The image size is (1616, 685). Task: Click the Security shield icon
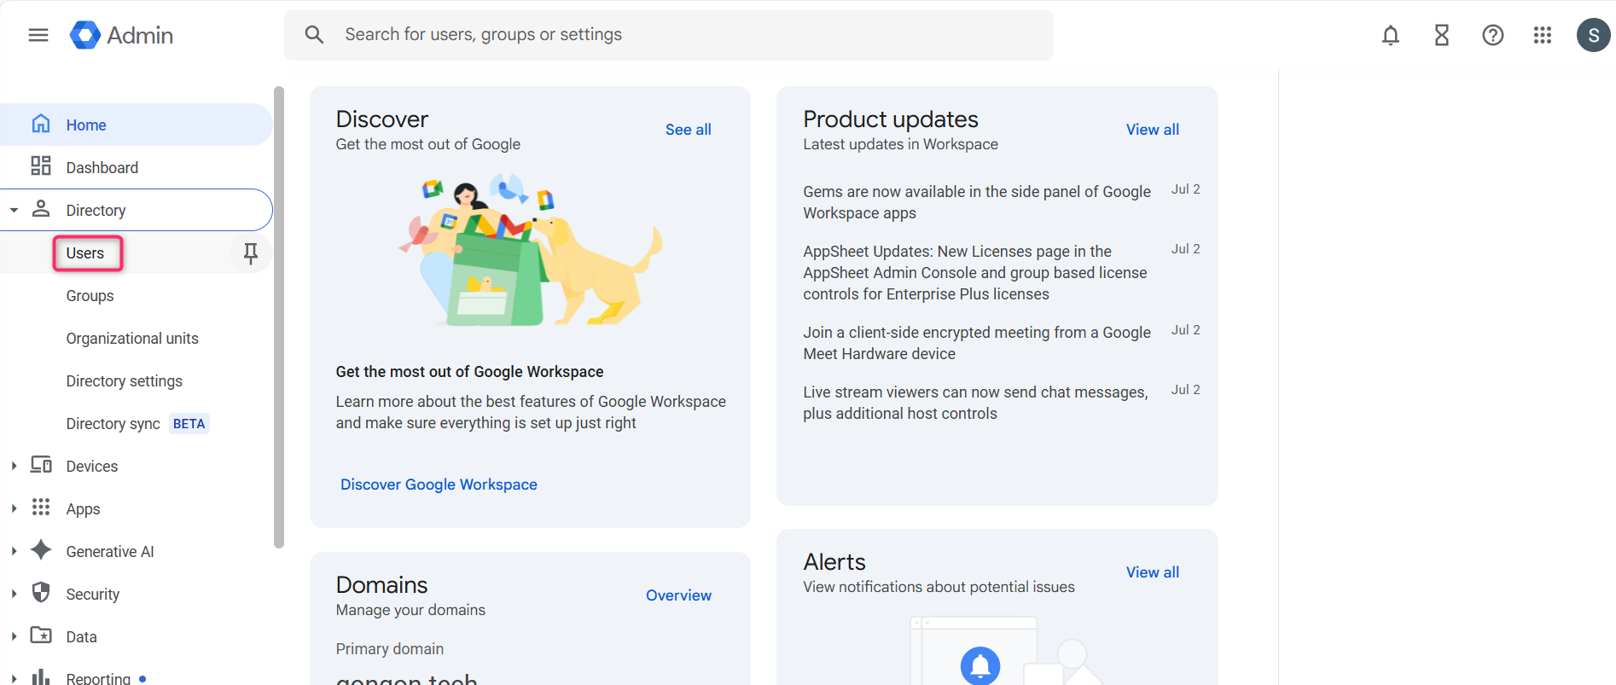point(41,592)
